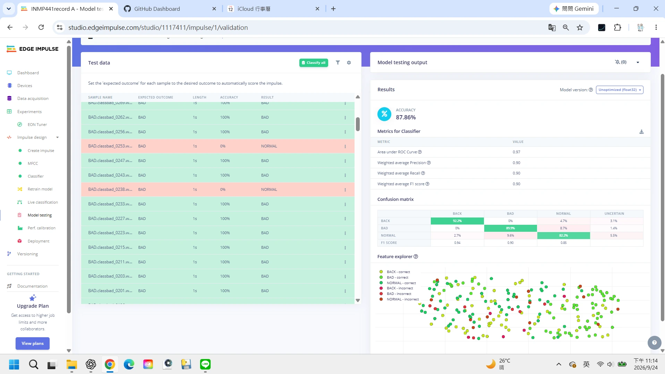Click Google Translate icon in address bar
The height and width of the screenshot is (374, 665).
point(552,27)
